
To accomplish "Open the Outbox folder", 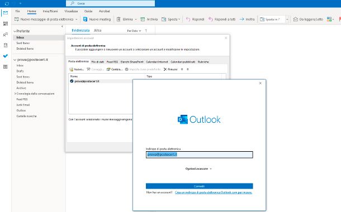I will (21, 110).
